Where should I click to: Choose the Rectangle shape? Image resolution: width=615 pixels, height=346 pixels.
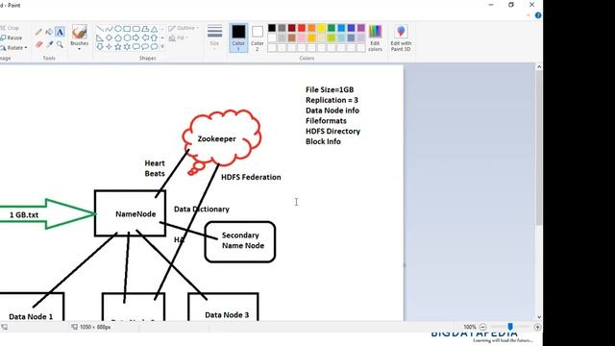click(127, 29)
